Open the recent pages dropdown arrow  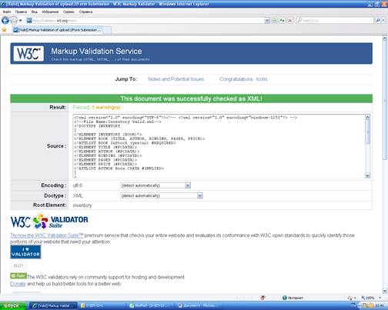(20, 21)
